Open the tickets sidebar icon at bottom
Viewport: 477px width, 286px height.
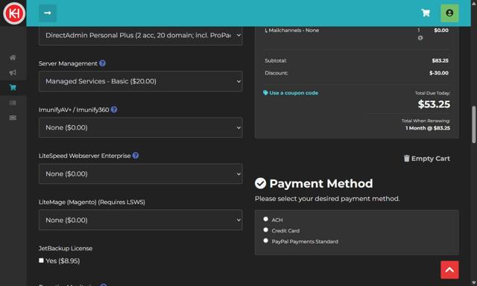[x=13, y=118]
